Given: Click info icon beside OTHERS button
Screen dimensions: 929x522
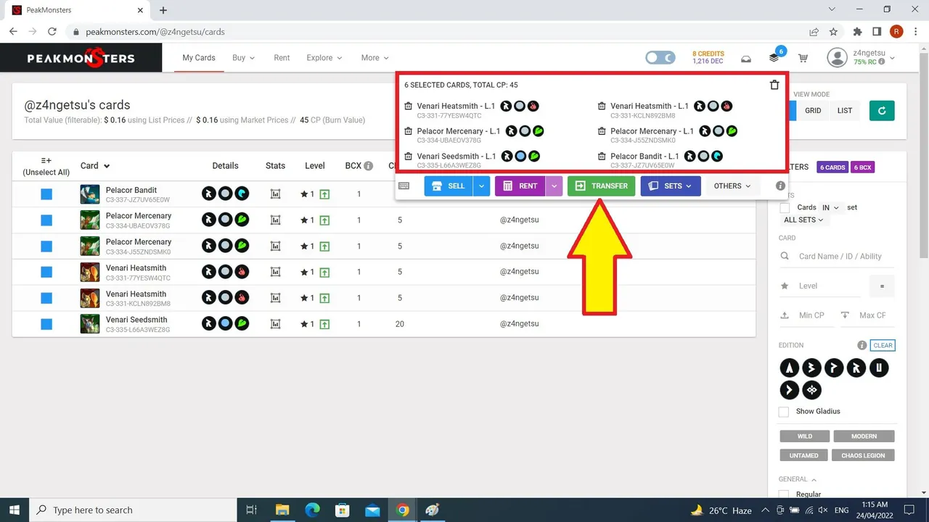Looking at the screenshot, I should (x=780, y=186).
